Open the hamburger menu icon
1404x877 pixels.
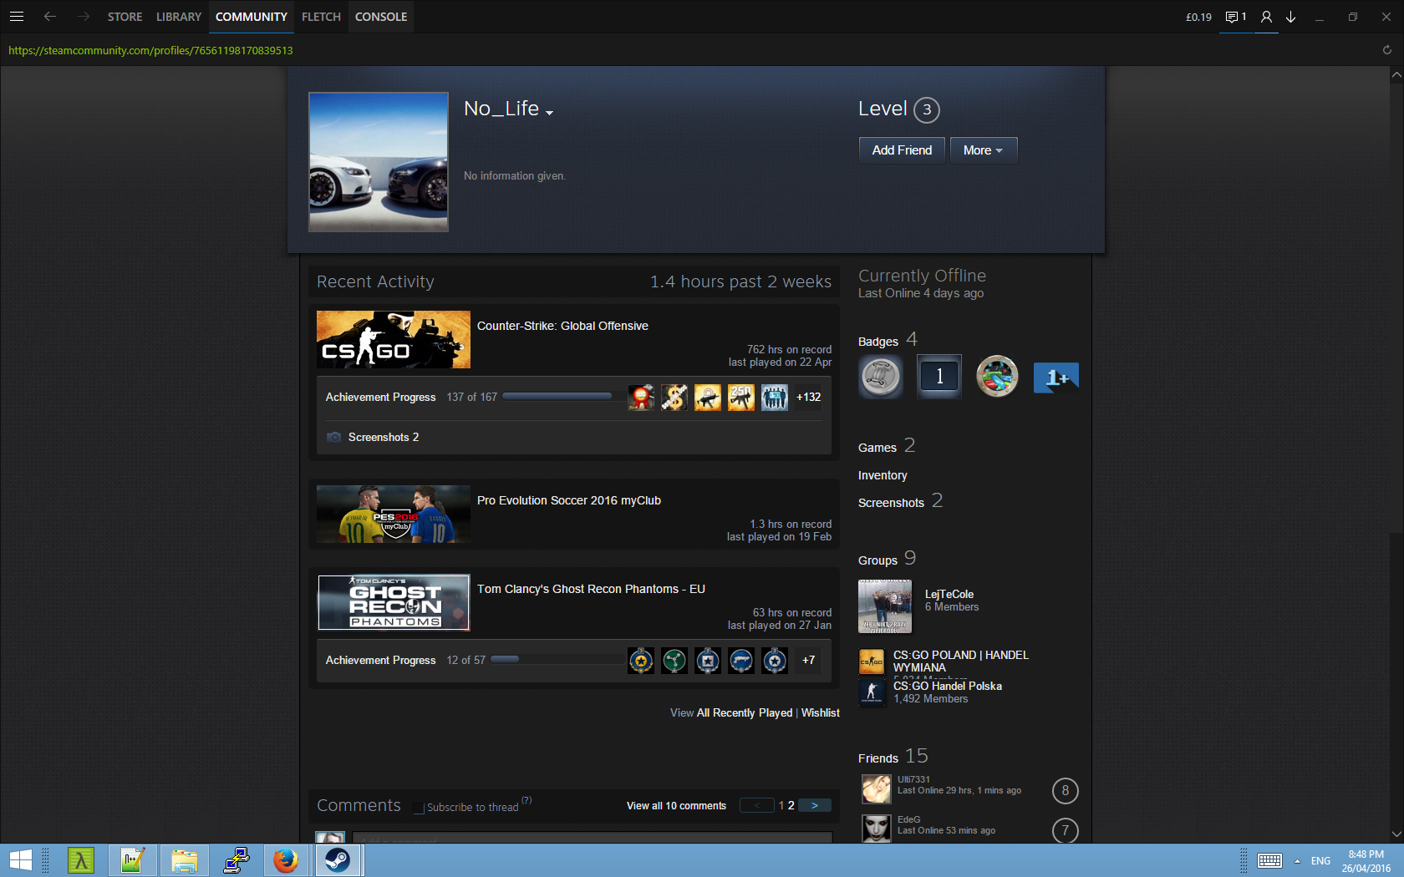tap(17, 17)
